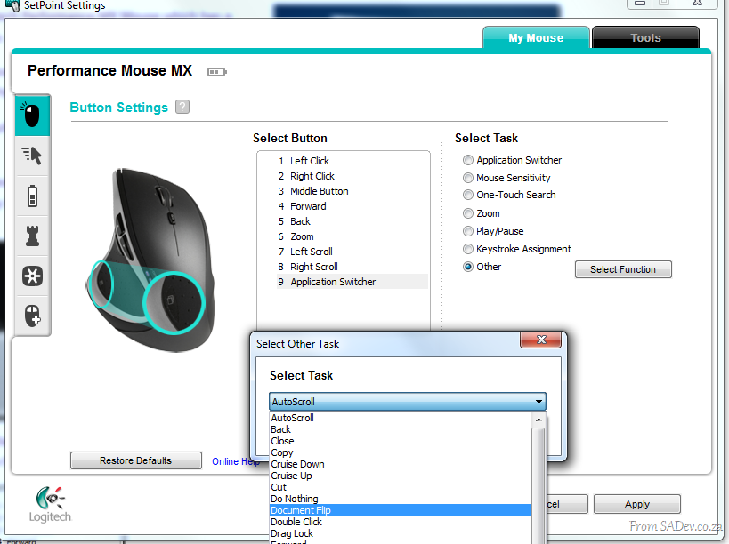Choose Double Click in the dropdown list
This screenshot has height=544, width=729.
pos(400,522)
